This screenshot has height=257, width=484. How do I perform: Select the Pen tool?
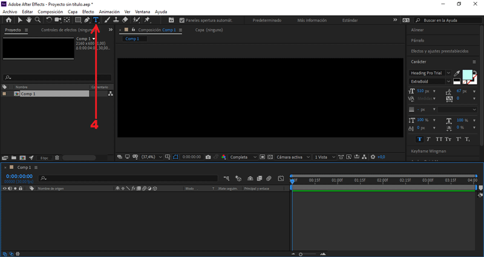pyautogui.click(x=87, y=20)
